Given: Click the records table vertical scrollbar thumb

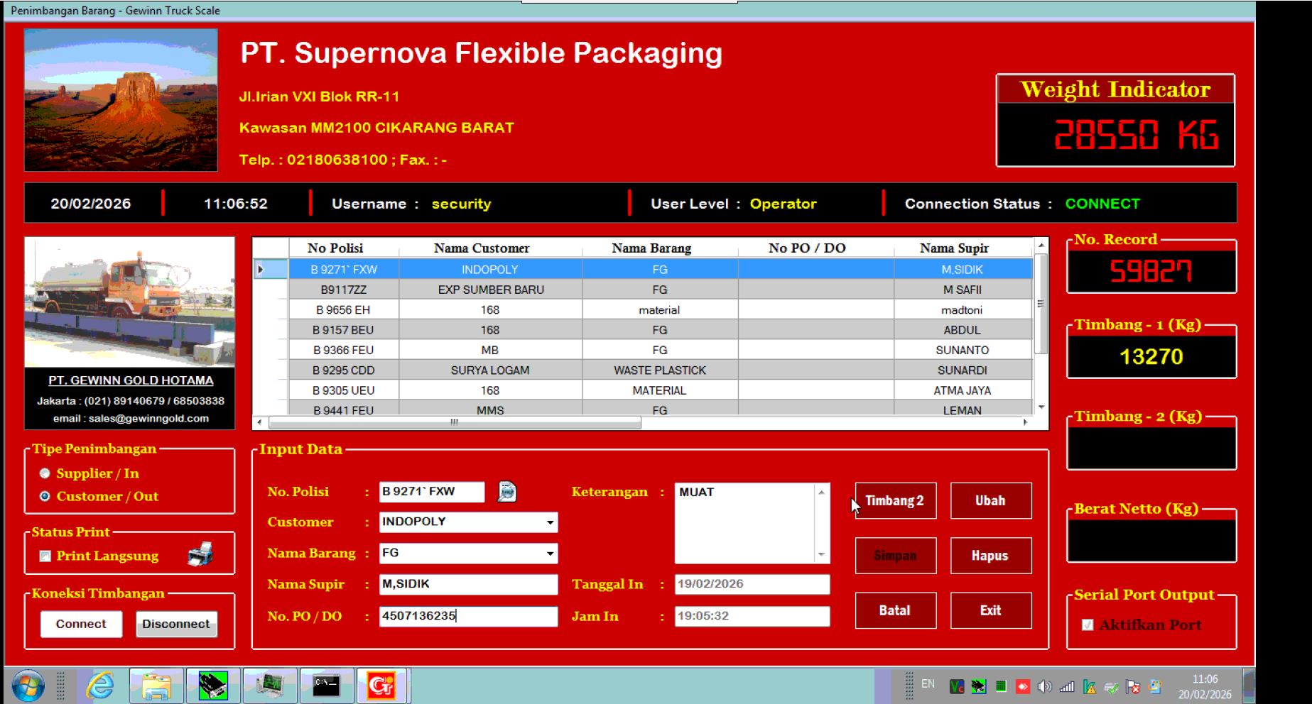Looking at the screenshot, I should (x=1041, y=304).
